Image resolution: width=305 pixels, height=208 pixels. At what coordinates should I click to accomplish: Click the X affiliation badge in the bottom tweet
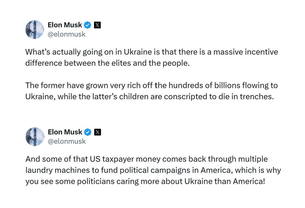tap(98, 132)
